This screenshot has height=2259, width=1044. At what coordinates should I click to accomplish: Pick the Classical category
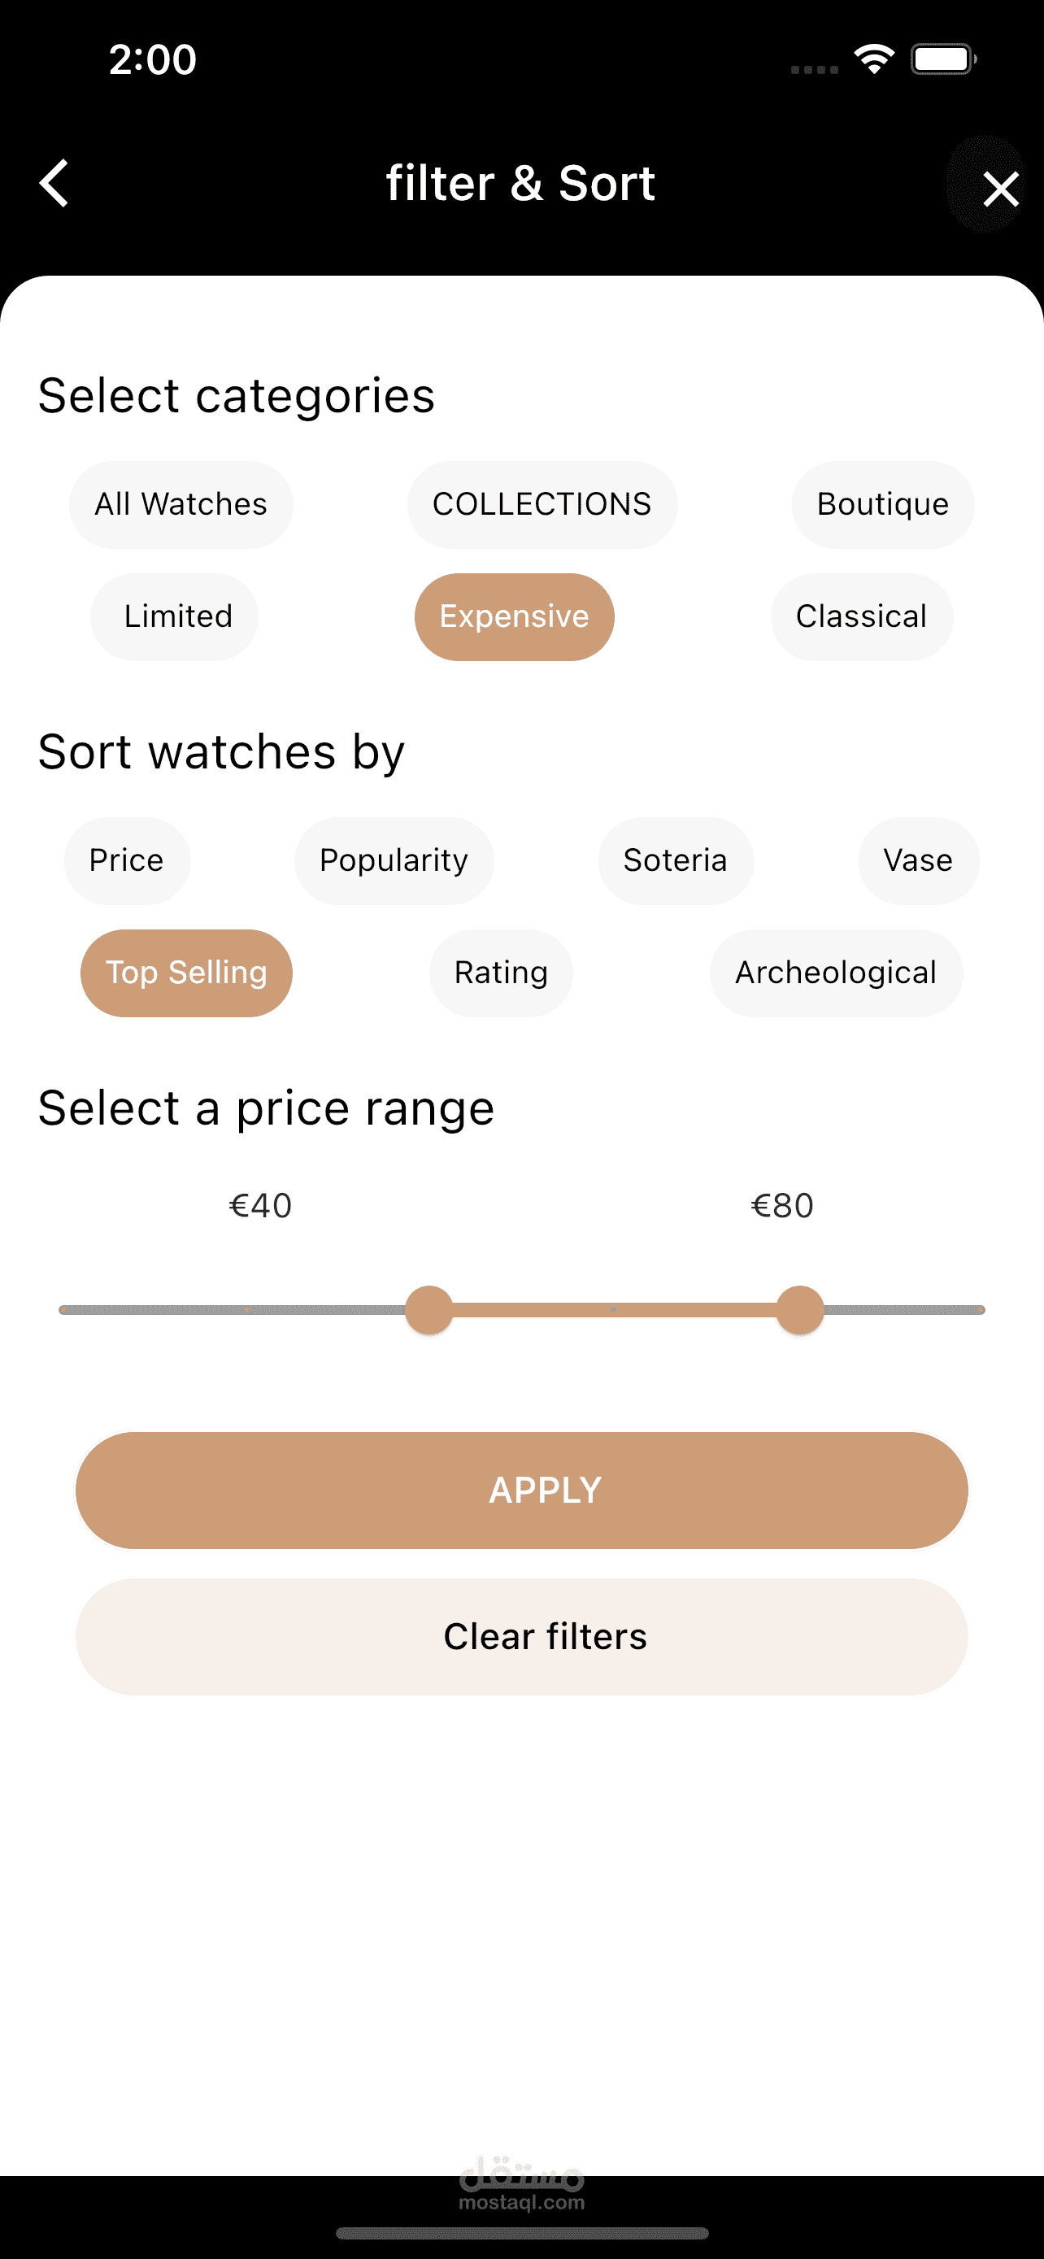pos(861,616)
